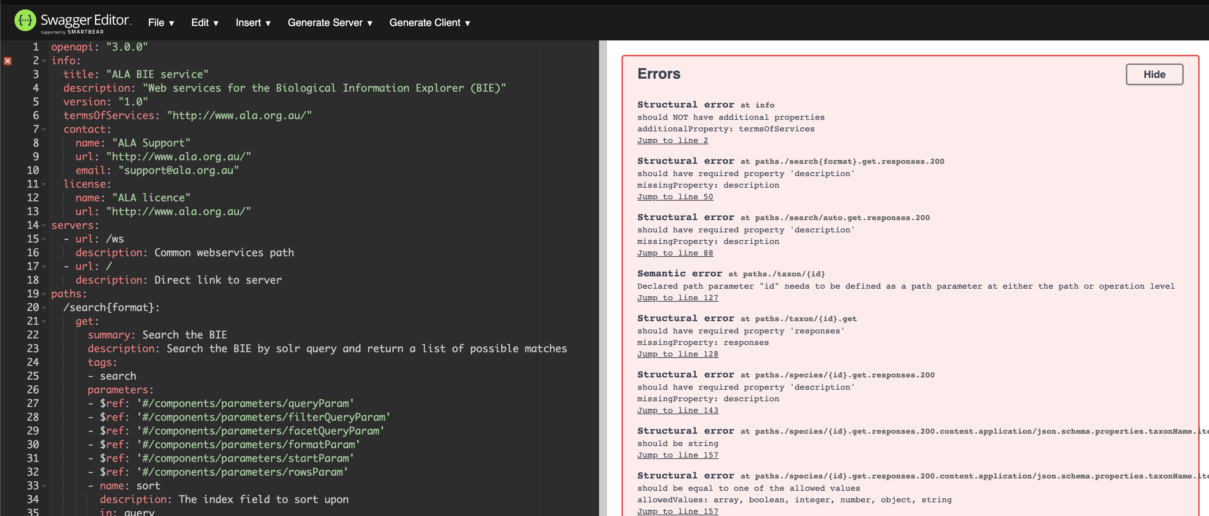Image resolution: width=1209 pixels, height=516 pixels.
Task: Click the red error marker beside line 2
Action: click(8, 61)
